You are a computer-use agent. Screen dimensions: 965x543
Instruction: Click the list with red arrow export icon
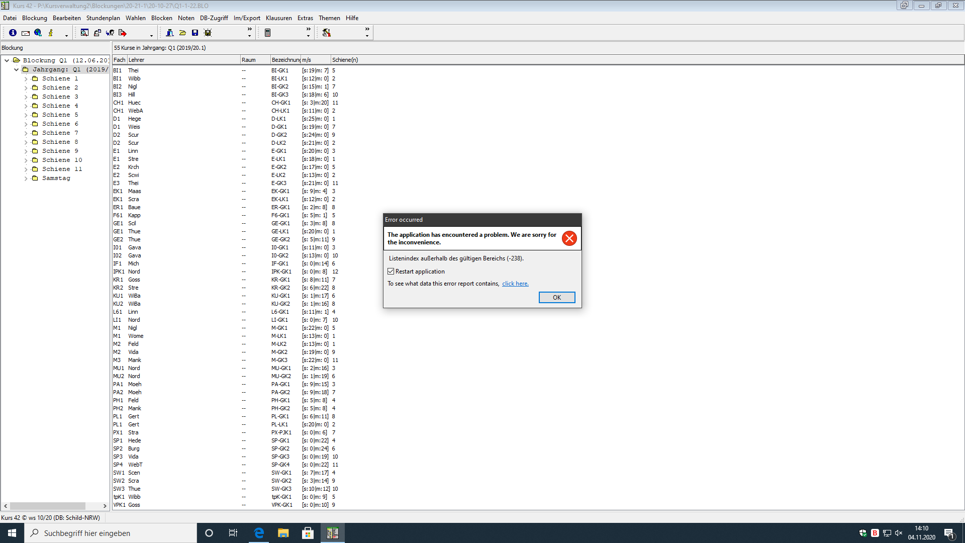(122, 33)
